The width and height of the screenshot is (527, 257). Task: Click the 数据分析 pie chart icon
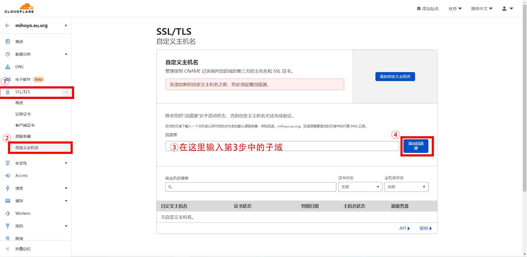8,54
